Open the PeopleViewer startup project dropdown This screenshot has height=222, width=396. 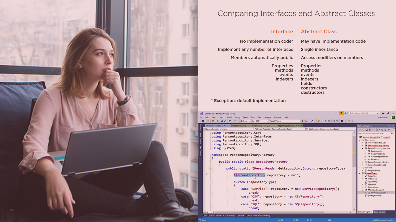coord(284,121)
